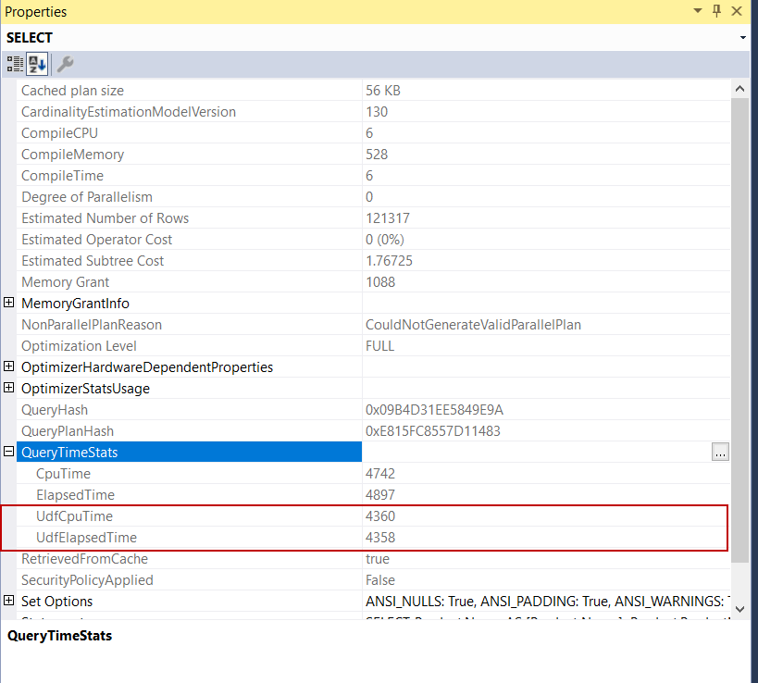The width and height of the screenshot is (758, 683).
Task: Click the scrollbar up arrow
Action: [x=739, y=89]
